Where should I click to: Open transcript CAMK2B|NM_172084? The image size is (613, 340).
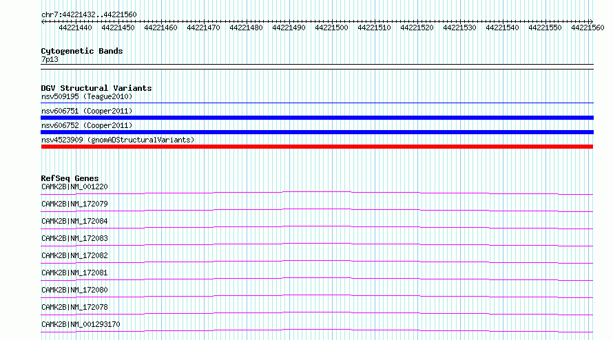[74, 221]
